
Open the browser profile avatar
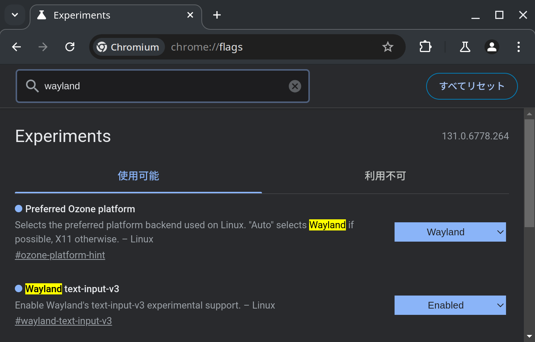coord(492,47)
